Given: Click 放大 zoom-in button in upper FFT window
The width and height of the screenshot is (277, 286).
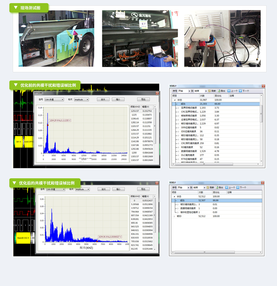Looking at the screenshot, I should 103,99.
